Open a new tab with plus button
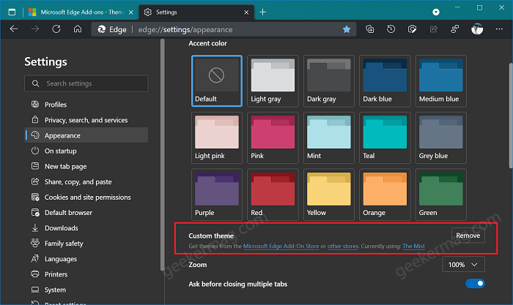 (262, 12)
